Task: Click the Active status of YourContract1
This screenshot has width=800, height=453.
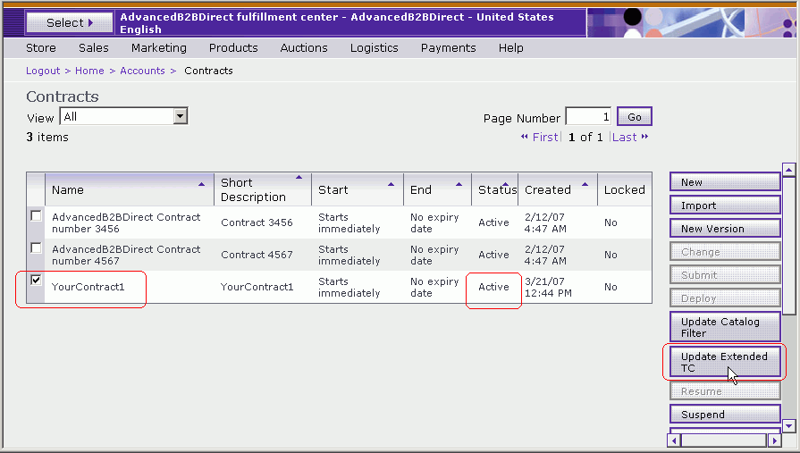Action: click(493, 287)
